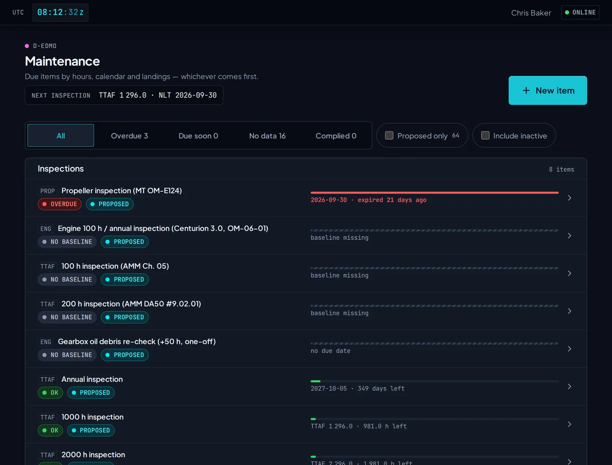Toggle the Include inactive checkbox
This screenshot has width=612, height=465.
(x=485, y=135)
